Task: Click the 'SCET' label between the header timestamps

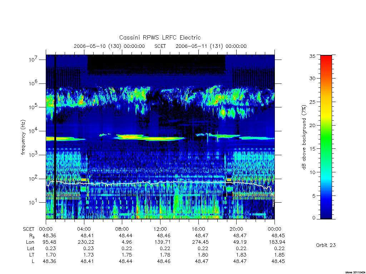Action: click(160, 46)
